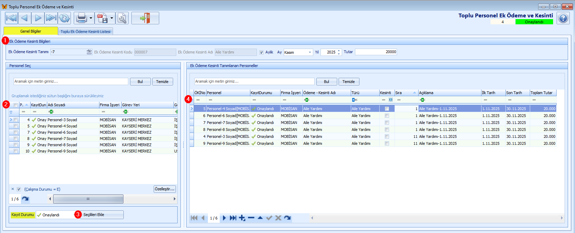Click Özelleştir button in Personel Seç panel
The height and width of the screenshot is (233, 575).
click(164, 189)
